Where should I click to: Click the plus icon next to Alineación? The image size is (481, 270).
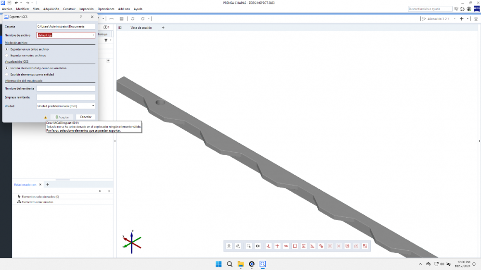(x=461, y=19)
